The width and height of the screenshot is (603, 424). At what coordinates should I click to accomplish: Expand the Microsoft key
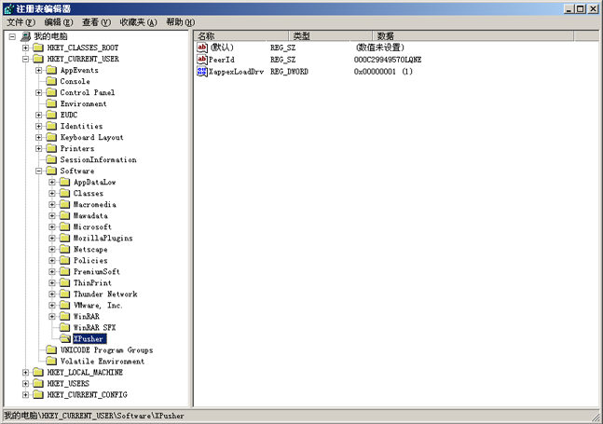click(52, 226)
